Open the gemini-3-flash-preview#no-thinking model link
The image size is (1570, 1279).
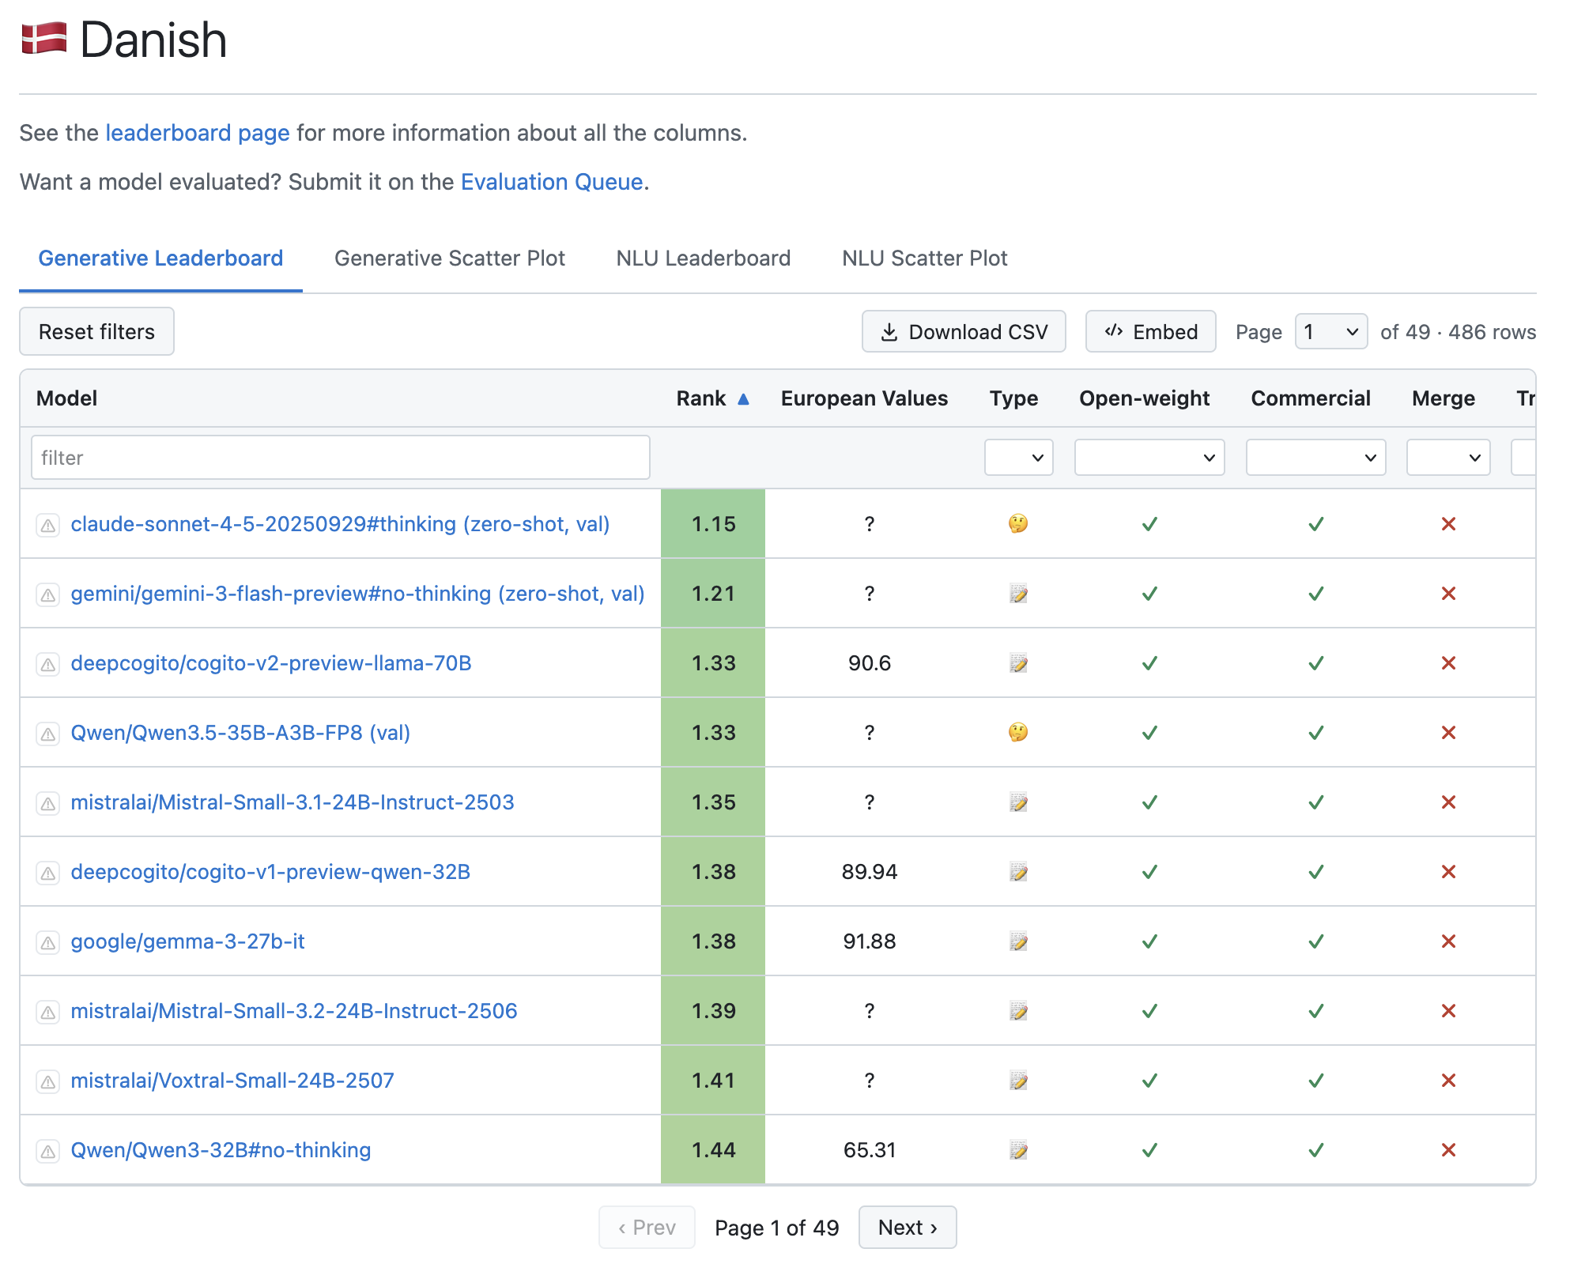pos(357,594)
